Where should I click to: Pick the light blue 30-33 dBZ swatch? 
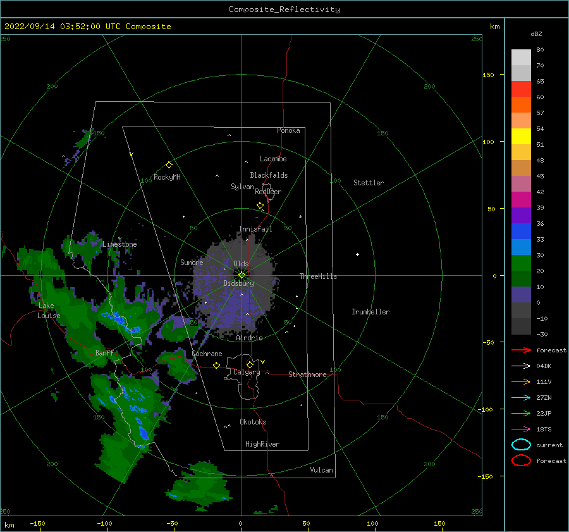click(521, 247)
